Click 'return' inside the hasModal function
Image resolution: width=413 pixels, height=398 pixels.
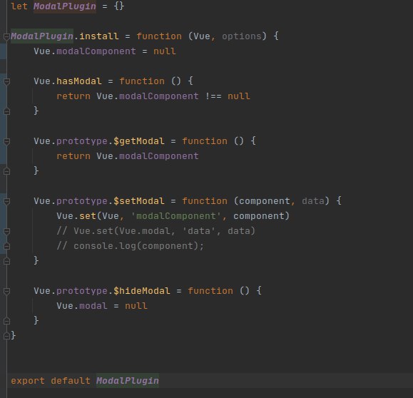73,96
